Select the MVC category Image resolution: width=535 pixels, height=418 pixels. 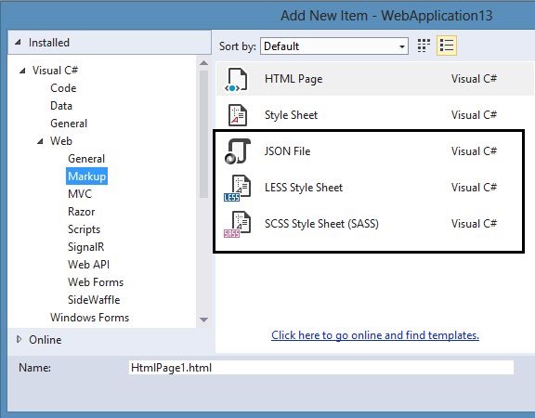(80, 194)
